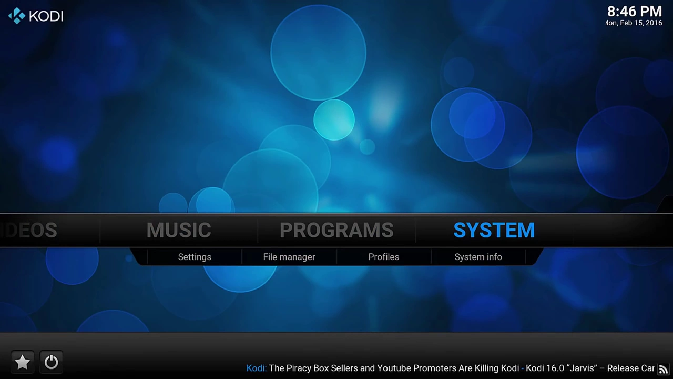Click the Kodi logo
This screenshot has height=379, width=673.
36,16
